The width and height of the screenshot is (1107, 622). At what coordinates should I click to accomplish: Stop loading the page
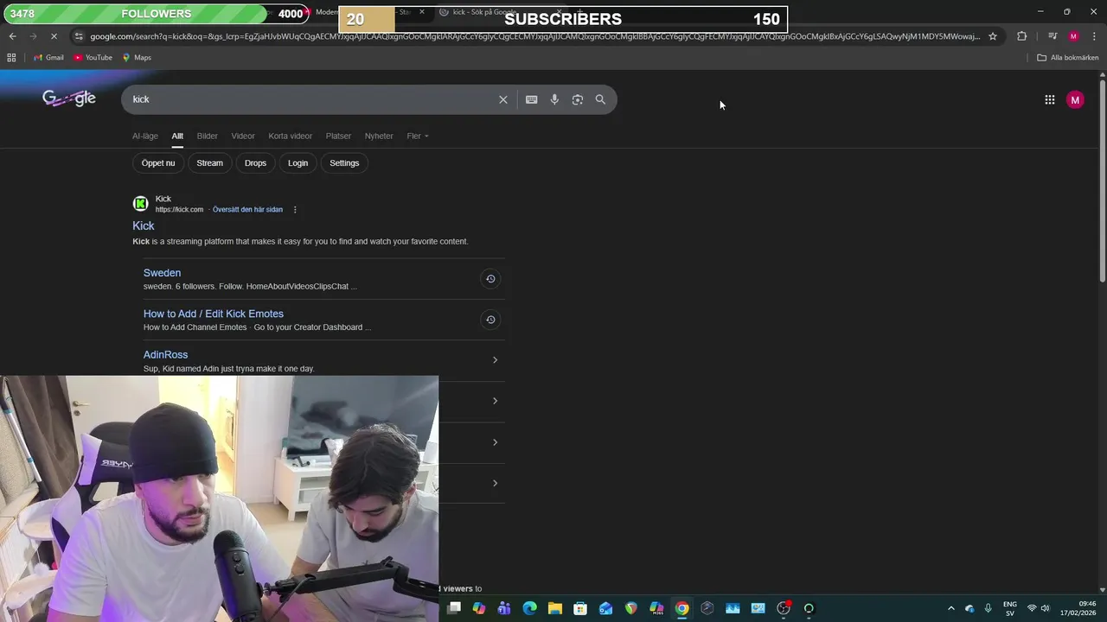54,36
